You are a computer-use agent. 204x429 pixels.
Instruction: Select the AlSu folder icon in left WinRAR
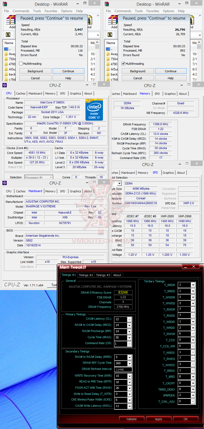coord(6,69)
